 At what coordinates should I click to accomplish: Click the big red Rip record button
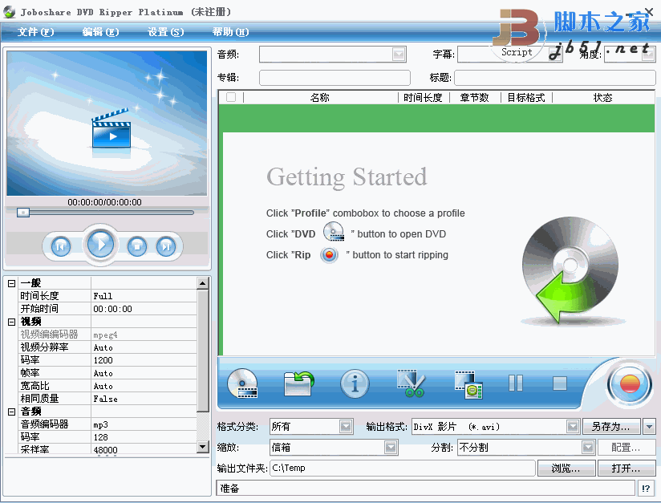click(630, 384)
